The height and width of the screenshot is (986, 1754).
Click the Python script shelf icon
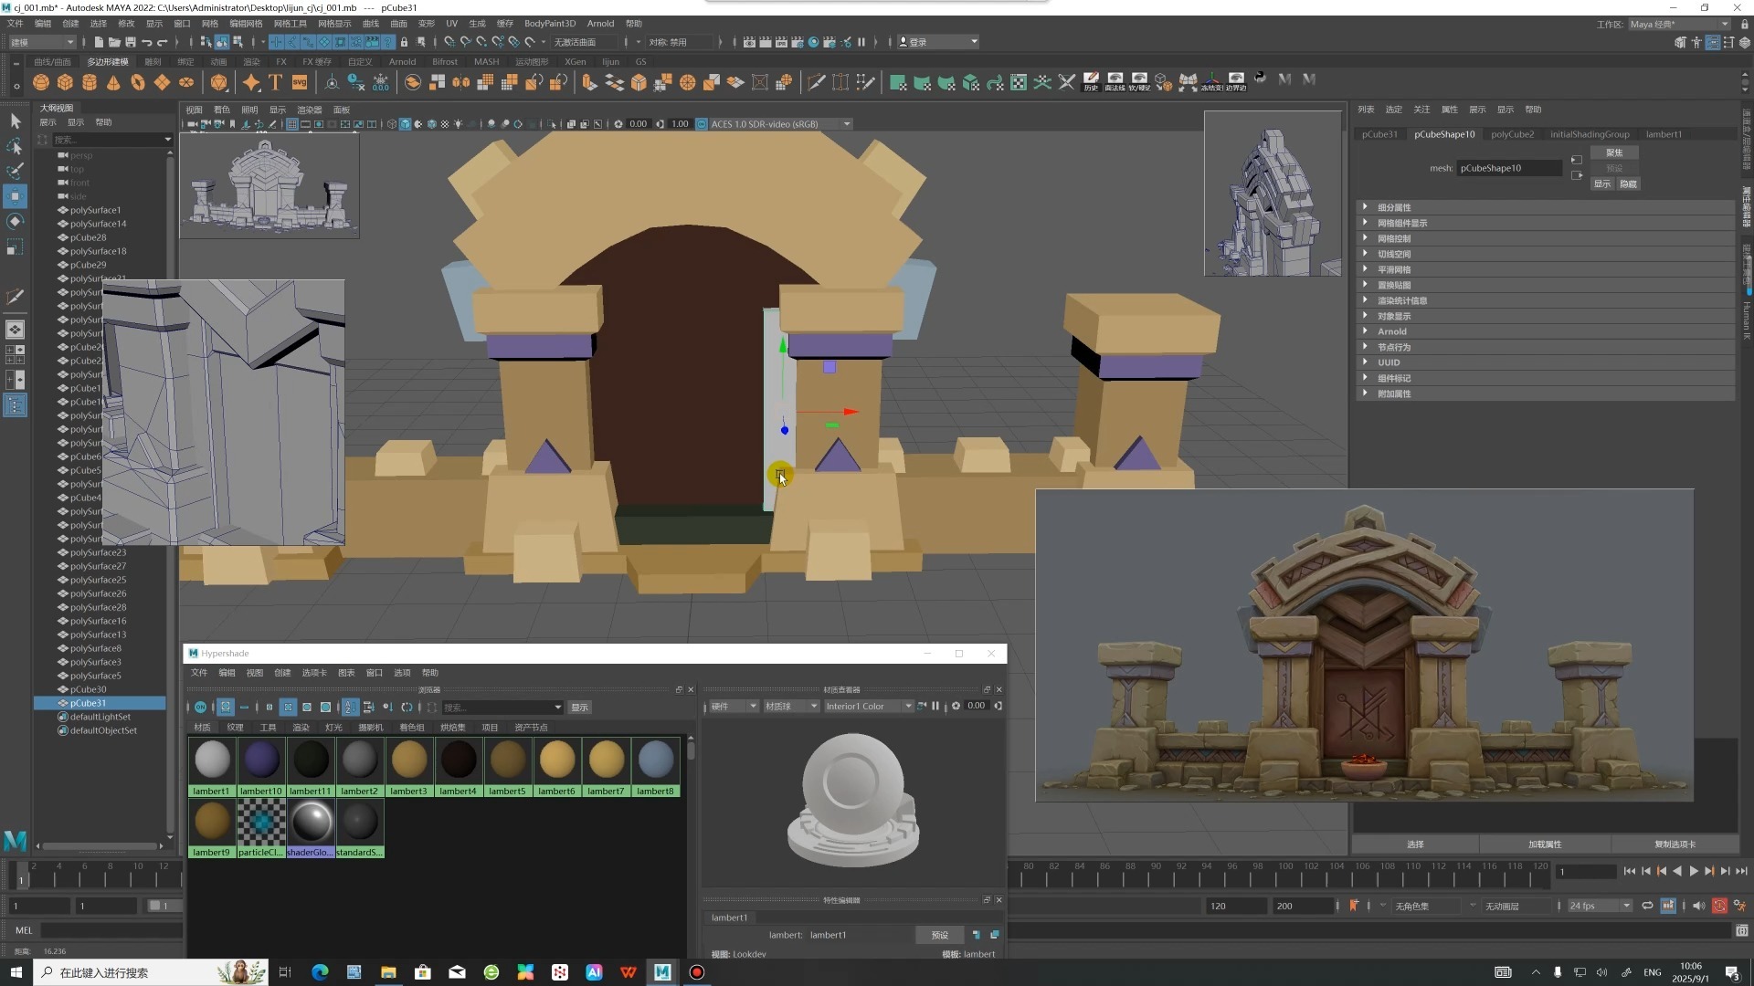pos(1261,79)
